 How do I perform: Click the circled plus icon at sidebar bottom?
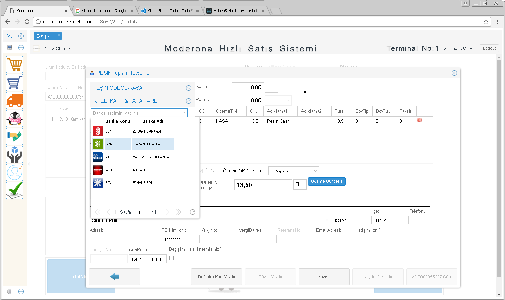tap(21, 292)
